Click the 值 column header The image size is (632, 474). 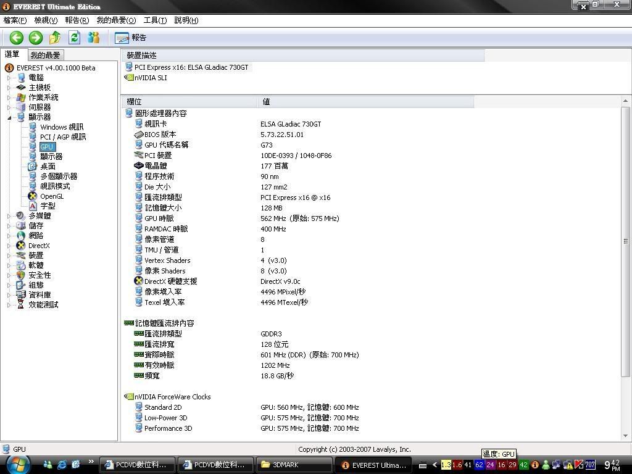pyautogui.click(x=365, y=102)
